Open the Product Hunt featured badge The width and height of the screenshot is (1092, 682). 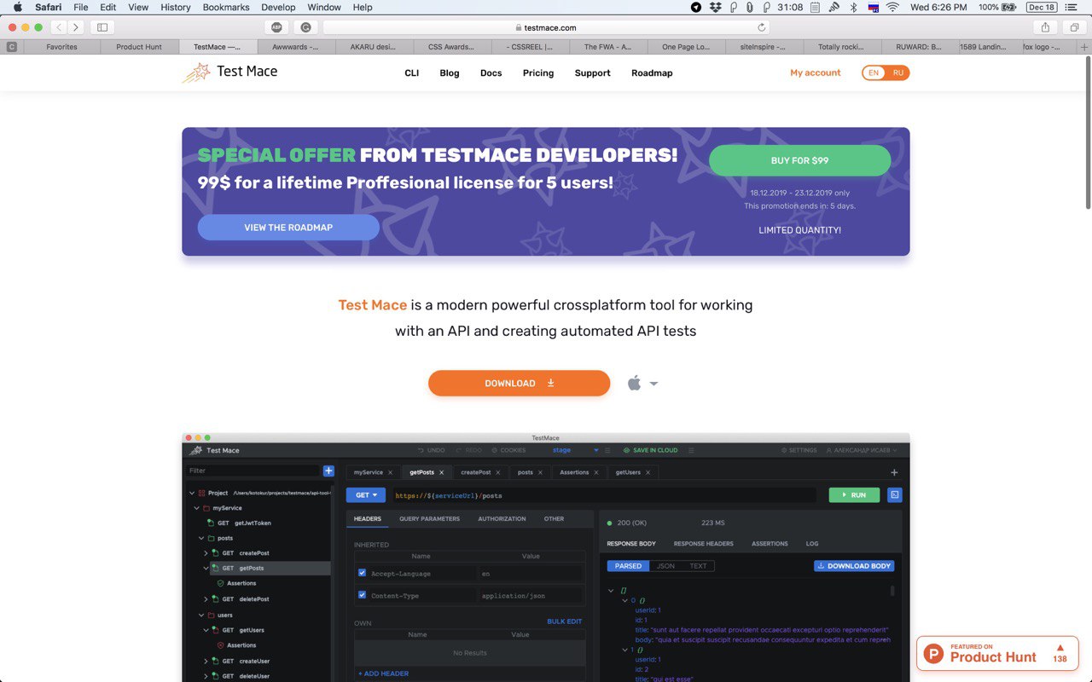tap(997, 654)
